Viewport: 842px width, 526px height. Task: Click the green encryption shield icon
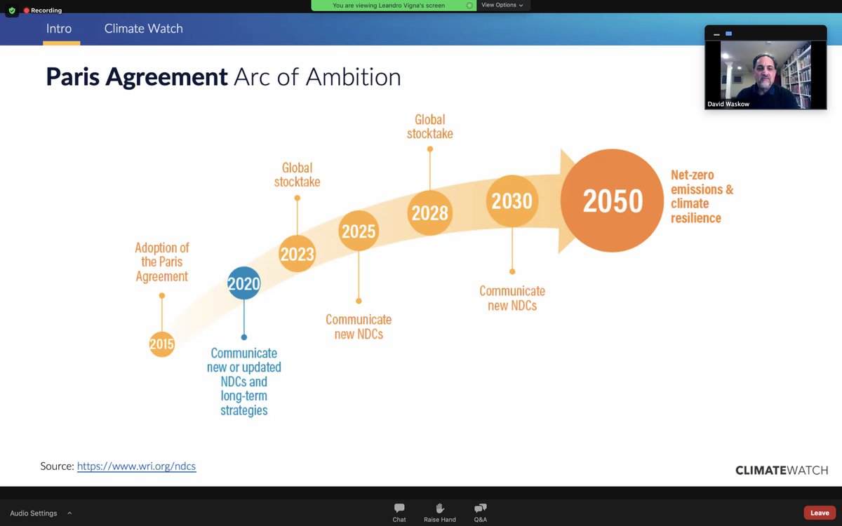pyautogui.click(x=12, y=11)
